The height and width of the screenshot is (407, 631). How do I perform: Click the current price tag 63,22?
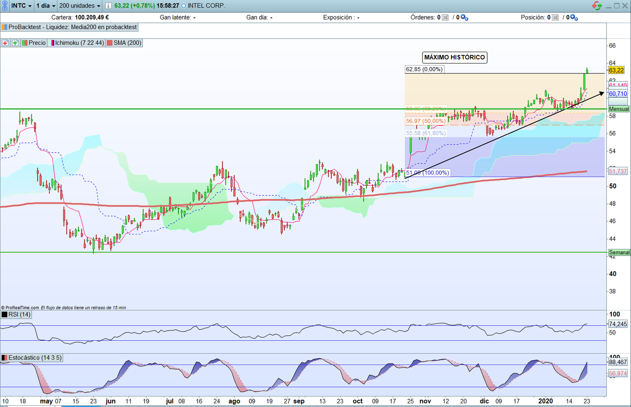click(616, 70)
